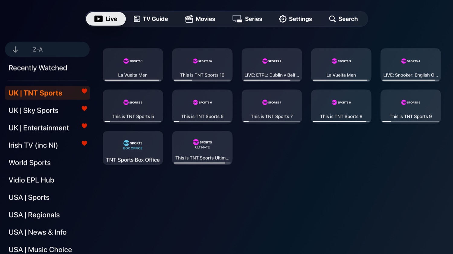Click the "LIVE: Snooker: English O..." program title
Viewport: 453px width, 254px height.
pos(411,75)
